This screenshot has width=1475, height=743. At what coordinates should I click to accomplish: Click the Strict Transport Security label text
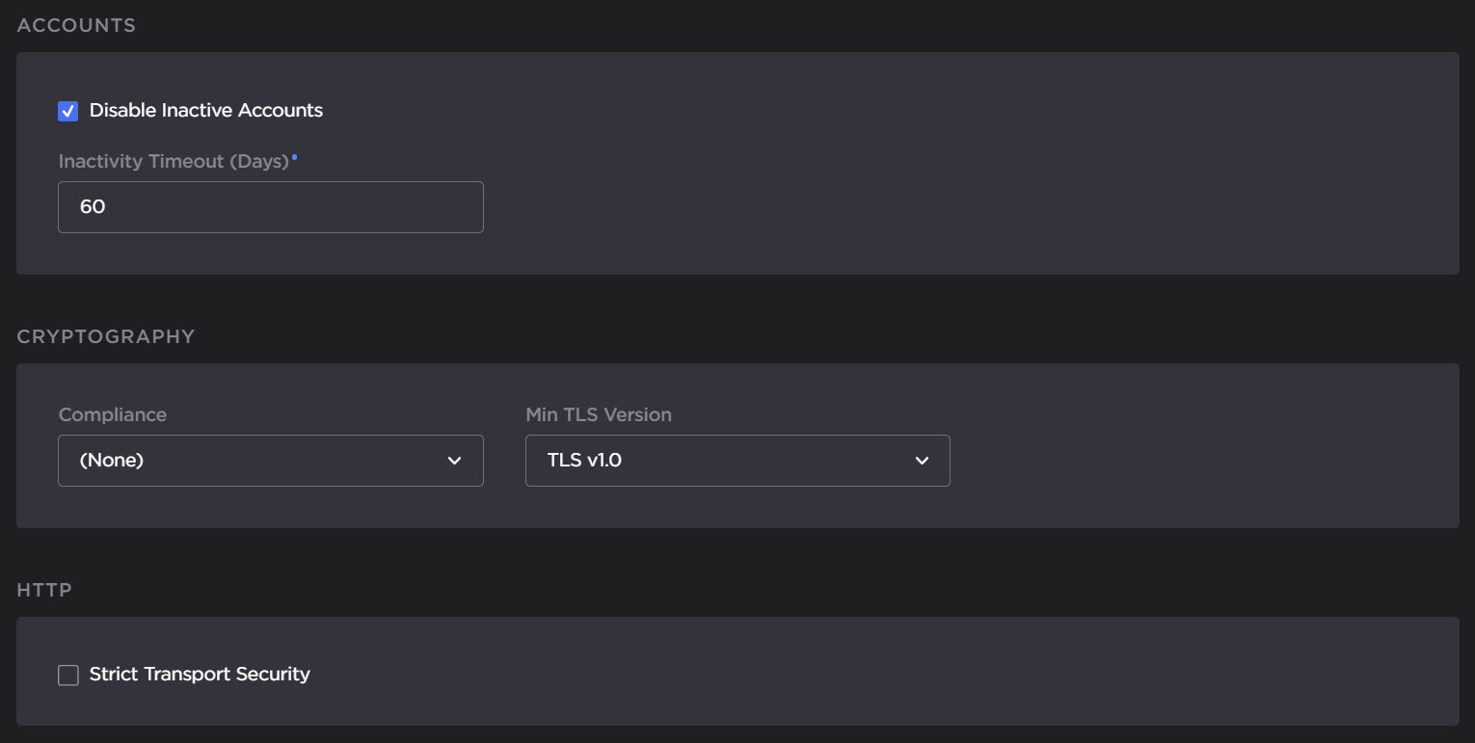(200, 675)
